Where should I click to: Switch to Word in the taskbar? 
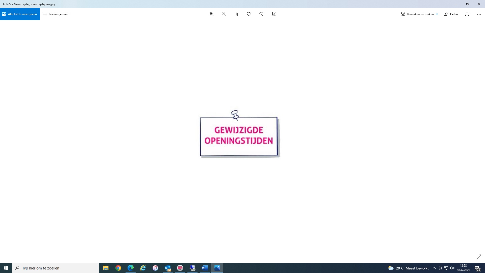click(205, 268)
